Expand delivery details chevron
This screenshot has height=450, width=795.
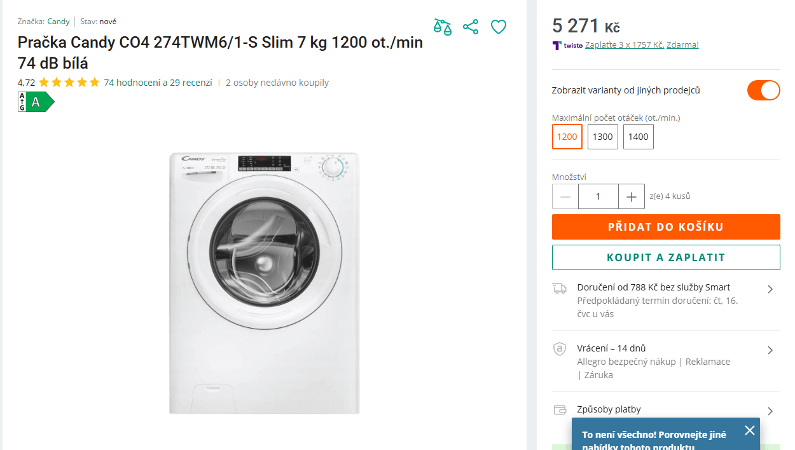point(770,289)
